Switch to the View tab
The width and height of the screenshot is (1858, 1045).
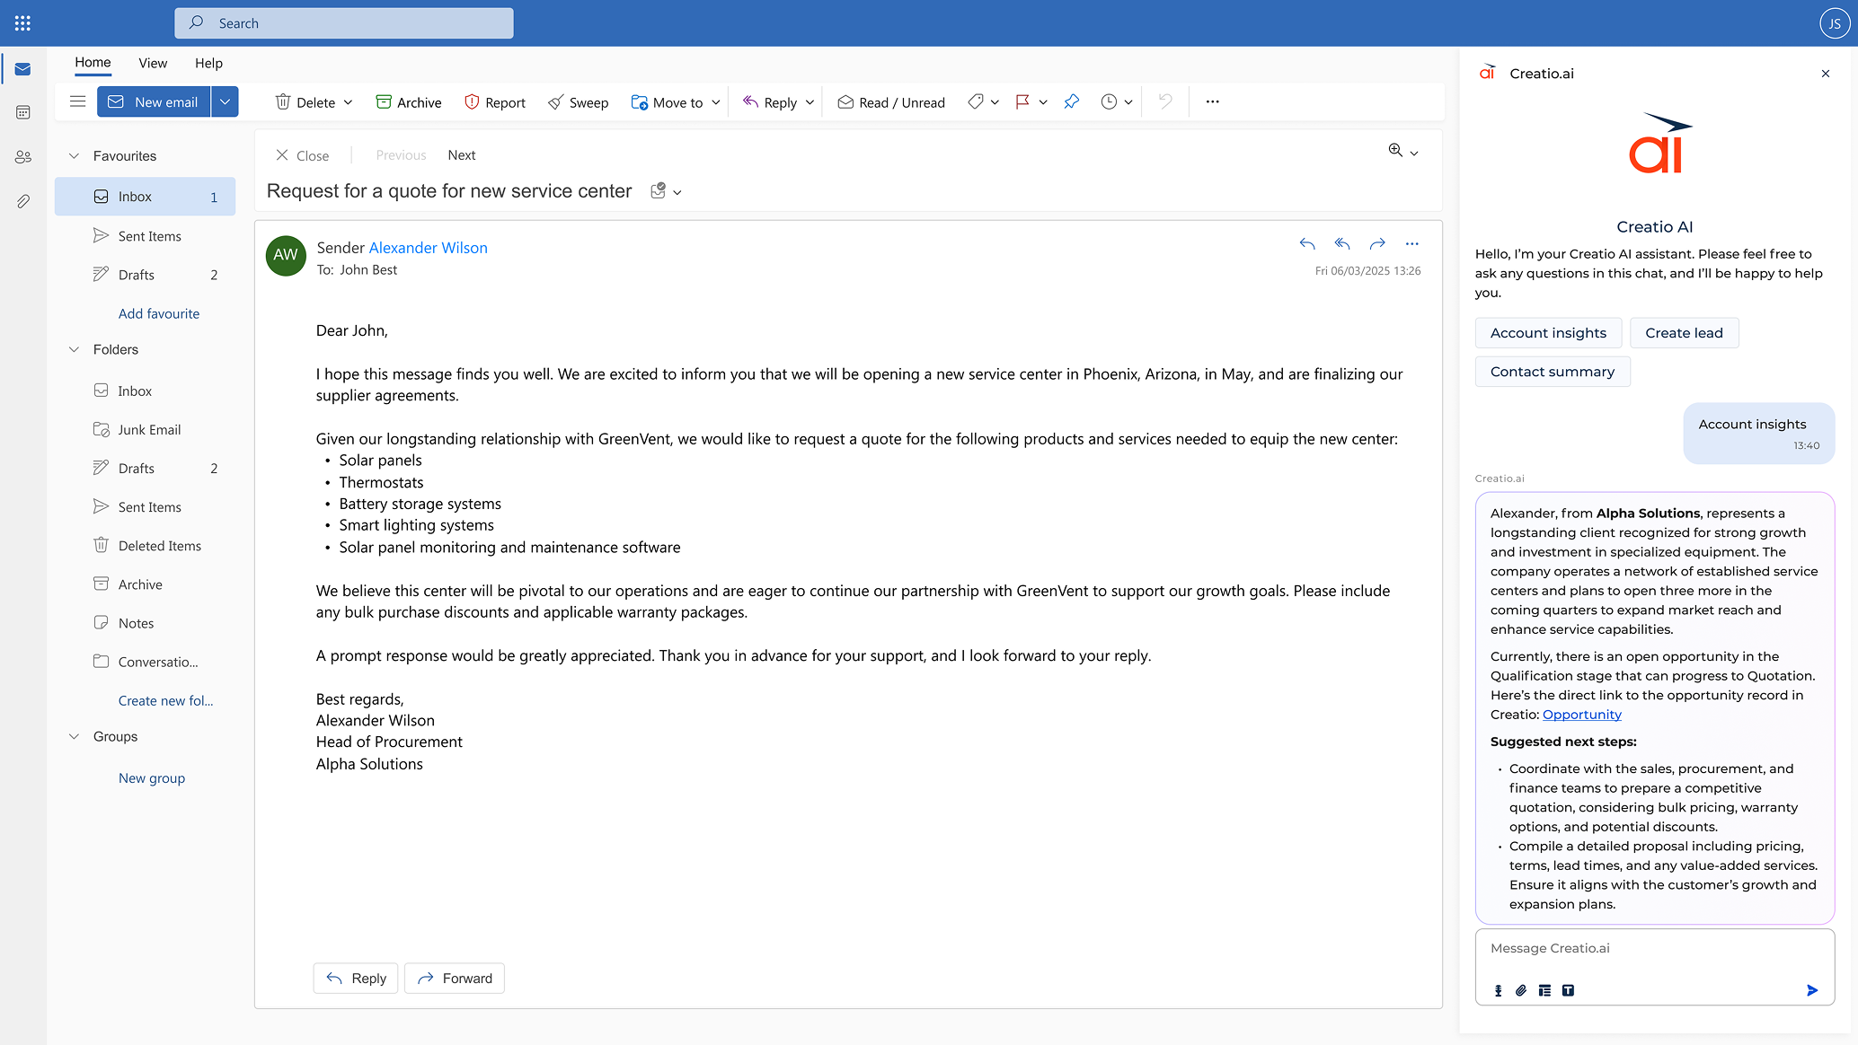pos(153,63)
